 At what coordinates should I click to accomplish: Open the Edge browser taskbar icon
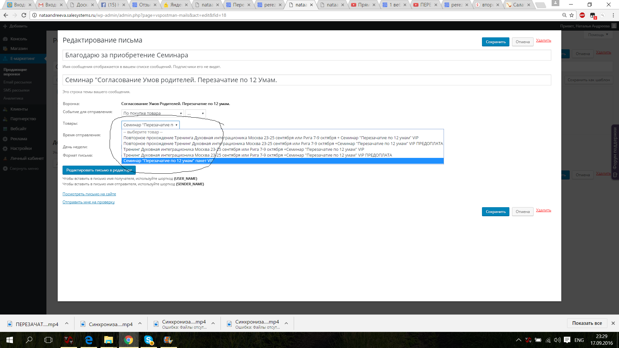coord(89,340)
